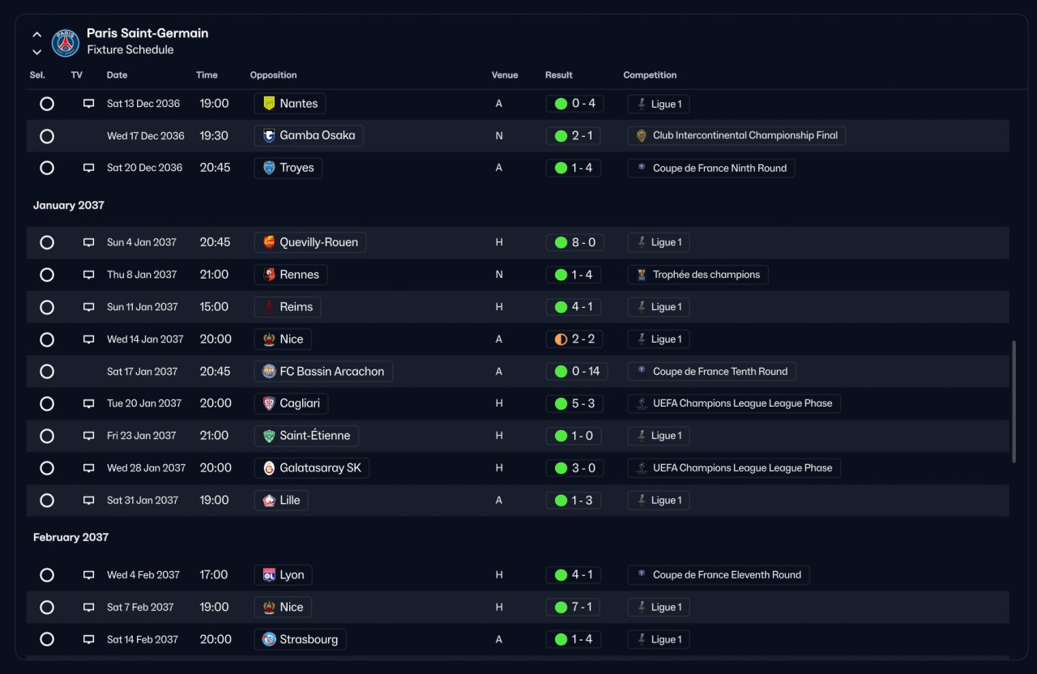
Task: Click the TV icon on Lyon fixture row
Action: [88, 575]
